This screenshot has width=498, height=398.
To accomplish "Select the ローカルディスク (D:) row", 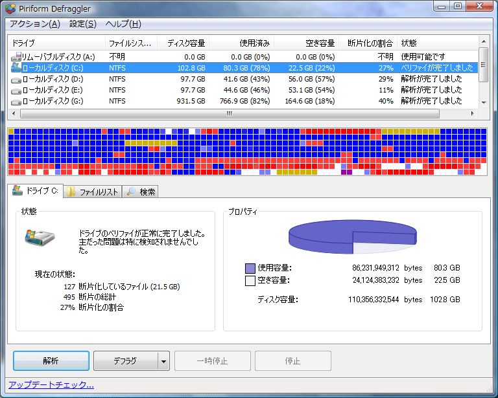I will click(243, 79).
